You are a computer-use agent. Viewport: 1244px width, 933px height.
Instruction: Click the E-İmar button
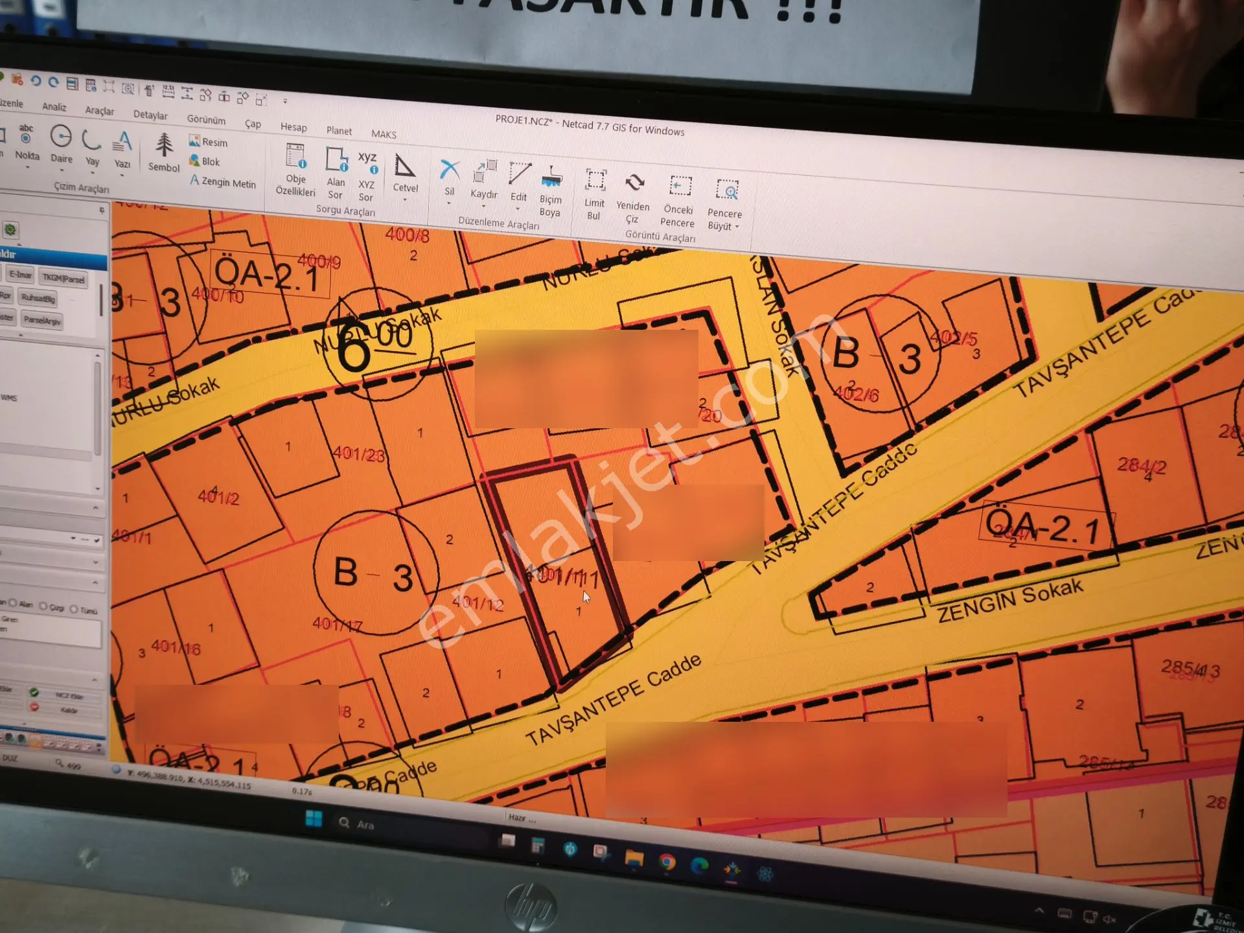pyautogui.click(x=20, y=275)
